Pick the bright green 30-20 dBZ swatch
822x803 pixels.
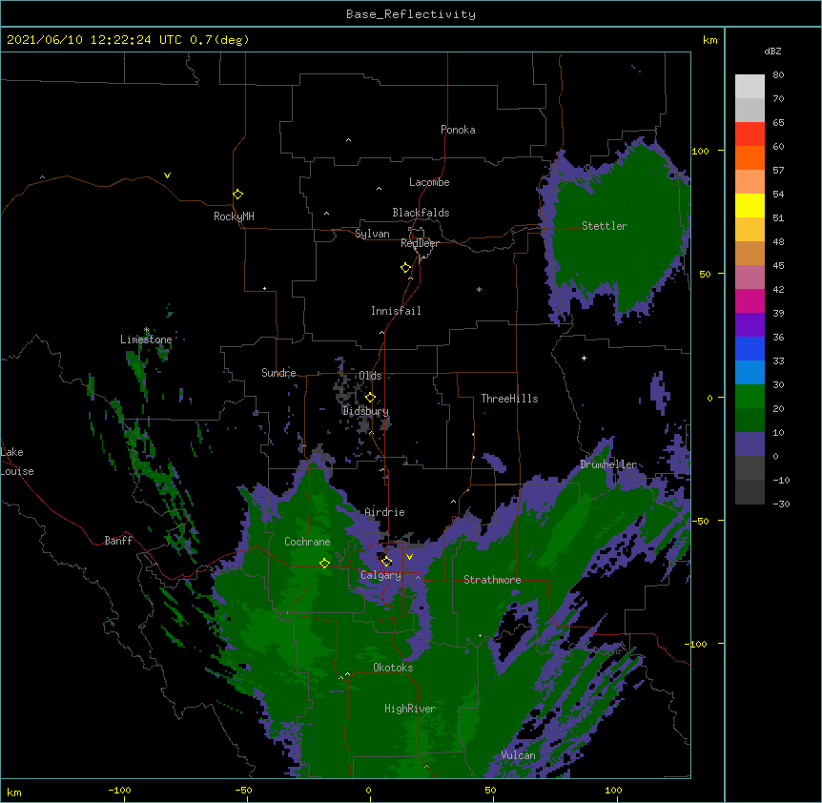tap(750, 397)
